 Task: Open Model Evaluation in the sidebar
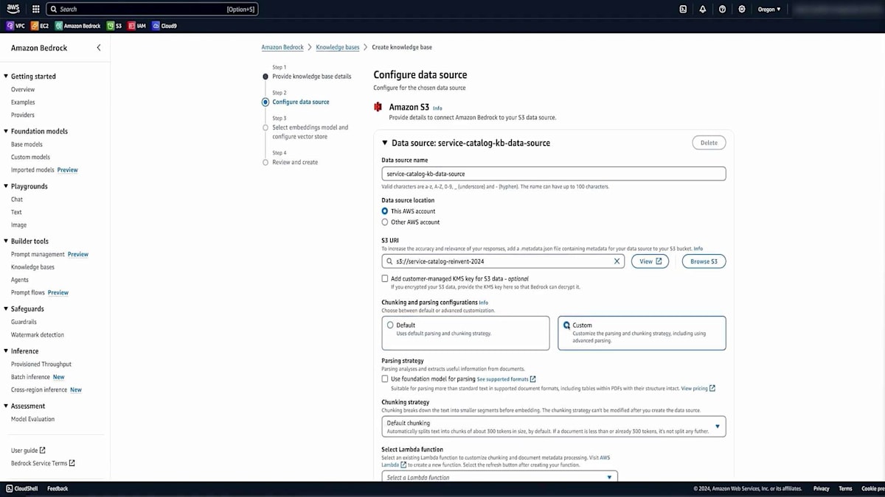tap(32, 419)
